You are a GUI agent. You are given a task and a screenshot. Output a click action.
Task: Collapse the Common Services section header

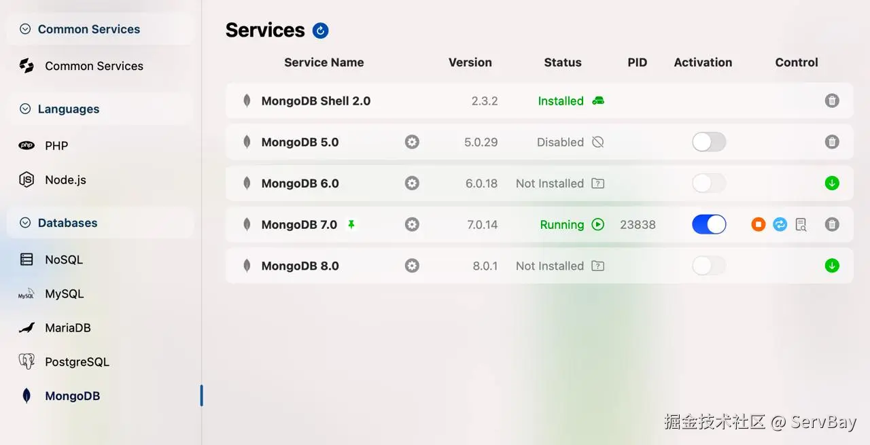pyautogui.click(x=99, y=29)
